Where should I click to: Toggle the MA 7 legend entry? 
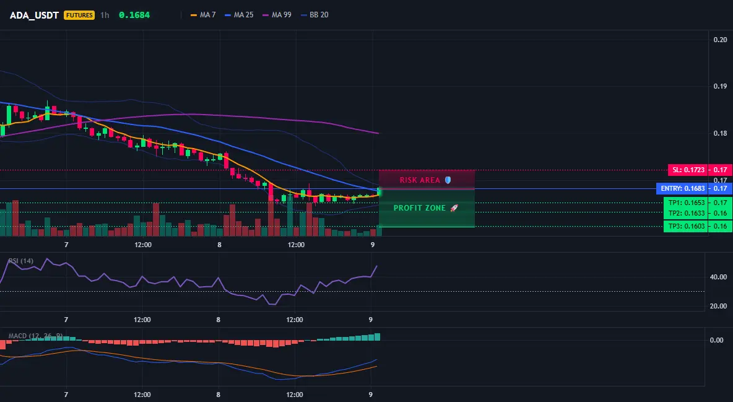203,15
